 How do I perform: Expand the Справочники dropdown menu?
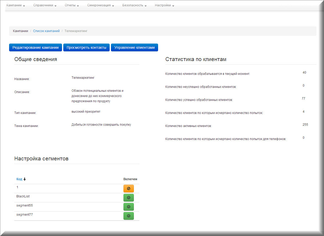click(x=45, y=5)
